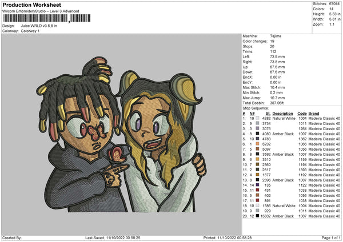Click the 'Brand' column header
343x242 pixels.
pos(314,114)
